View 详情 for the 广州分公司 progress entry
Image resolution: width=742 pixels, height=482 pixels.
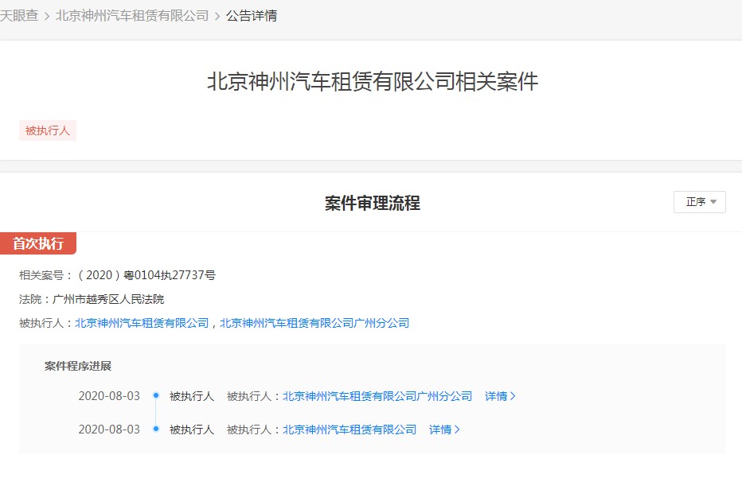[x=500, y=396]
